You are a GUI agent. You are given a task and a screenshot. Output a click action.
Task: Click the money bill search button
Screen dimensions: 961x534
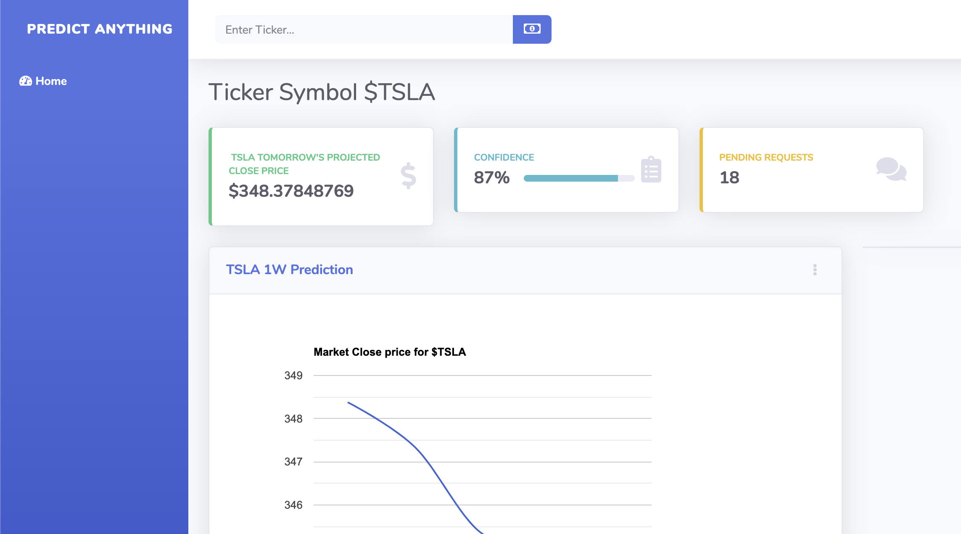[532, 29]
